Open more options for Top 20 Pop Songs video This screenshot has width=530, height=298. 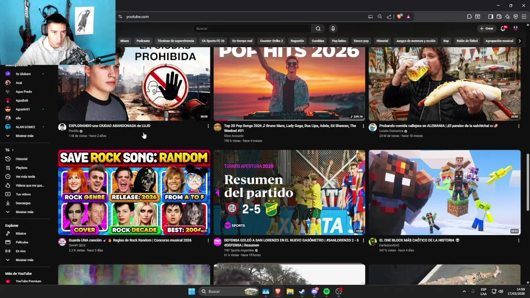pyautogui.click(x=364, y=126)
